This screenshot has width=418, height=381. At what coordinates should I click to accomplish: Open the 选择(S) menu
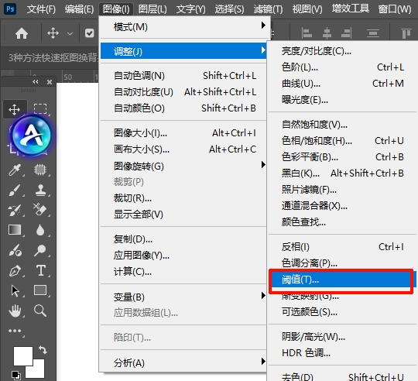[x=229, y=9]
